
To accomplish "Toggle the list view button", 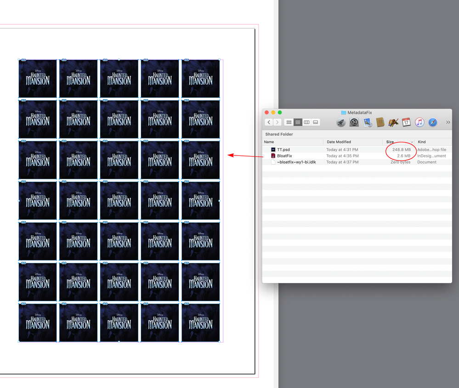I will (x=297, y=122).
